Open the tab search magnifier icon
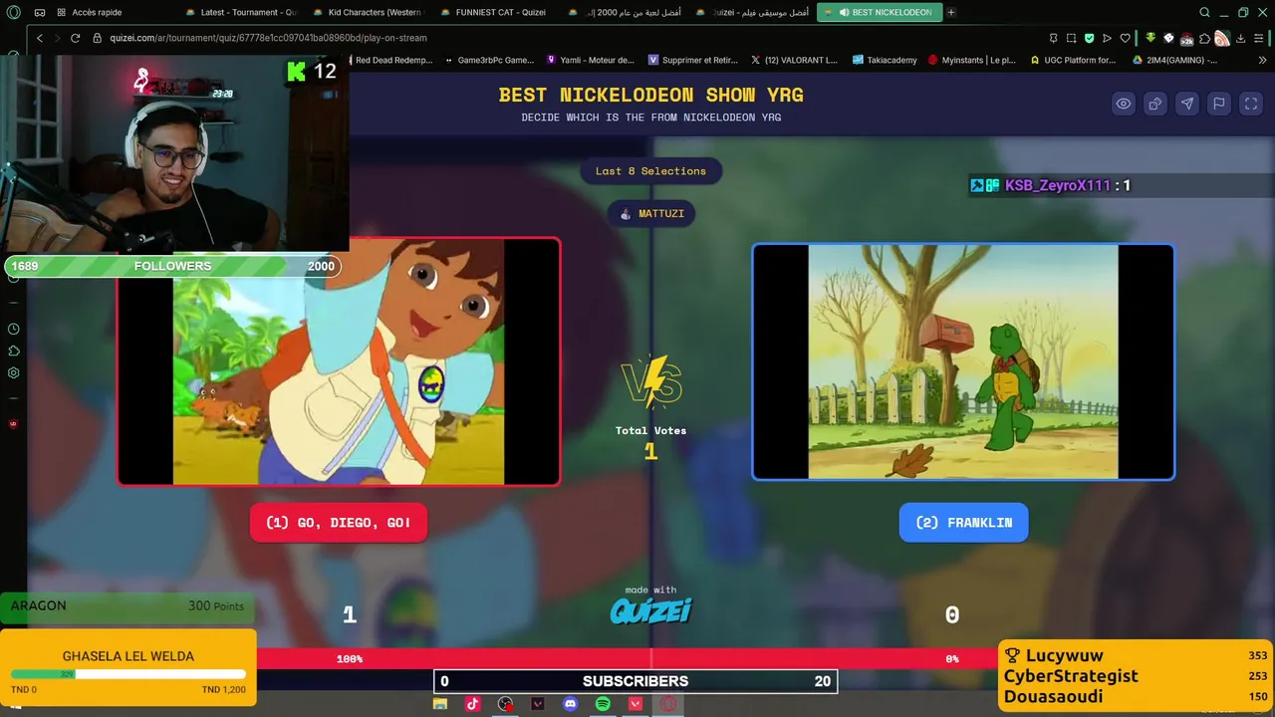 (1204, 13)
